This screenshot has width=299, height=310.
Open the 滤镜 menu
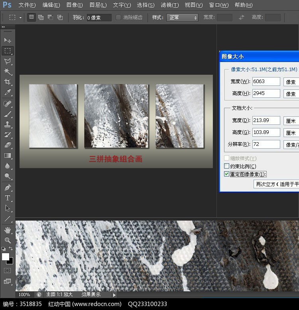click(169, 5)
